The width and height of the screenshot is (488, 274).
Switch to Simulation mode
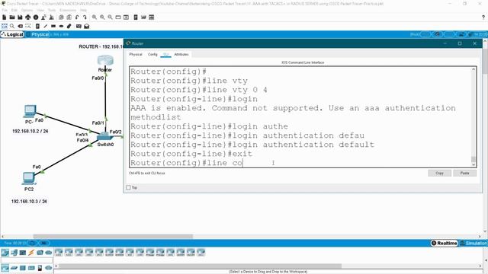[x=474, y=243]
